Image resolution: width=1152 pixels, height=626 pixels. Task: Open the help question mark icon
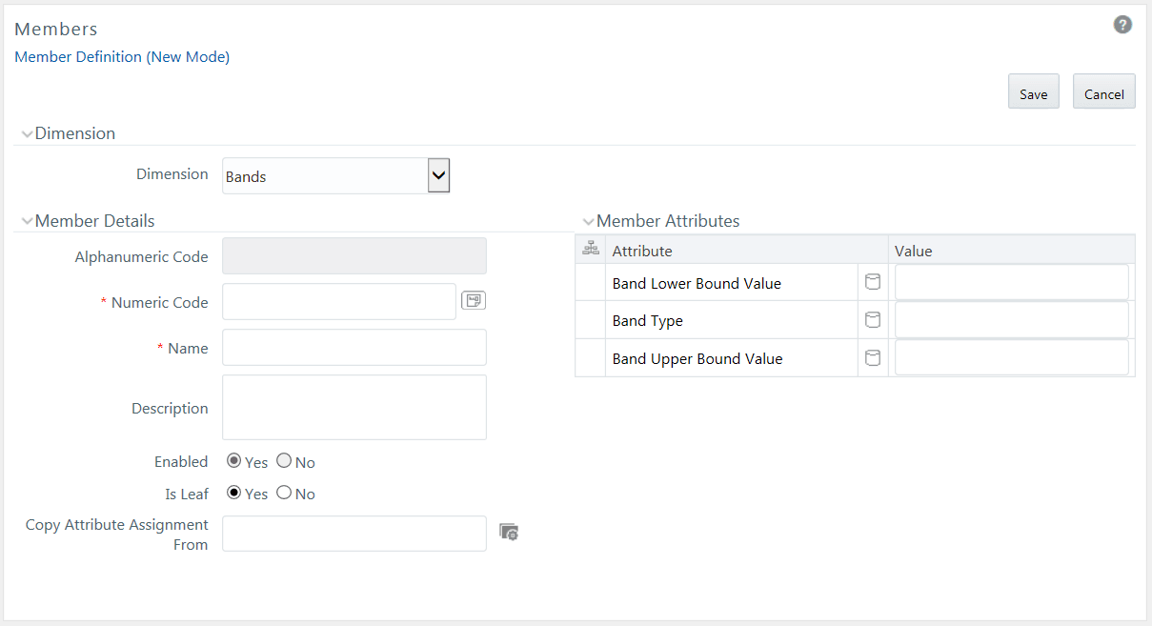click(1122, 25)
